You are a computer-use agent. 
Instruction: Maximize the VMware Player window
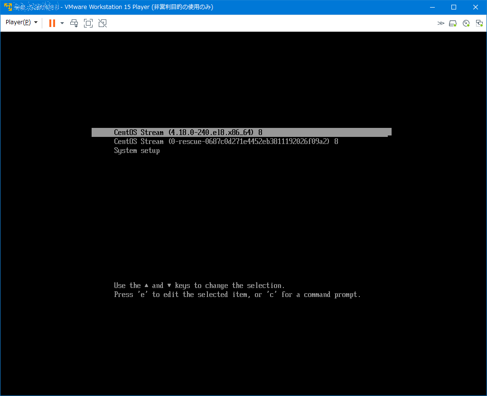(454, 7)
